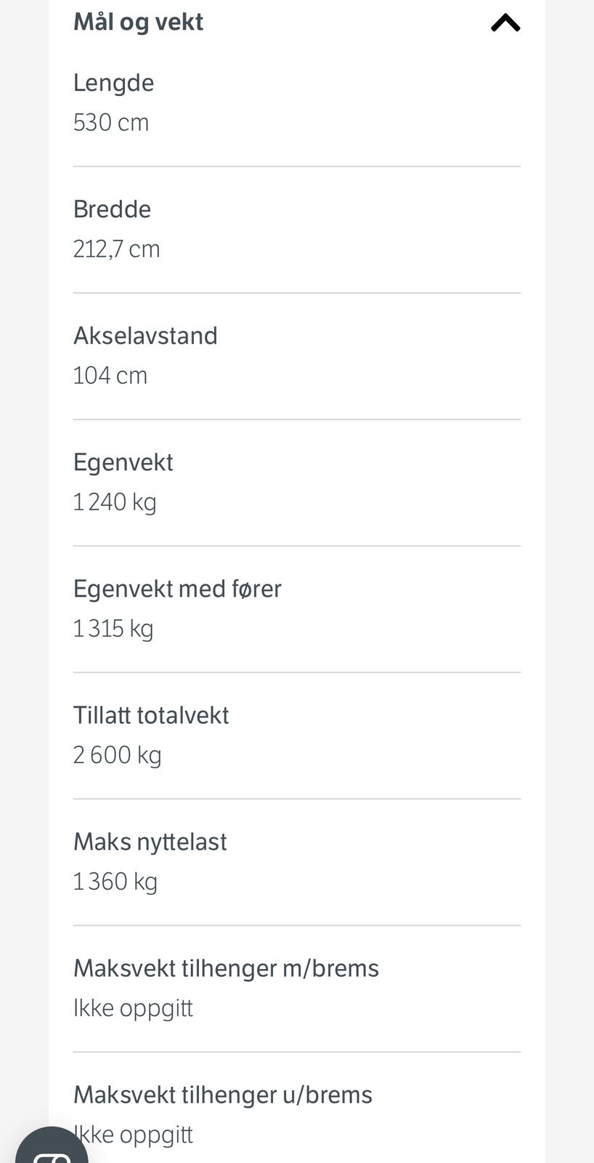594x1163 pixels.
Task: Click the 212,7 cm width value
Action: click(x=116, y=249)
